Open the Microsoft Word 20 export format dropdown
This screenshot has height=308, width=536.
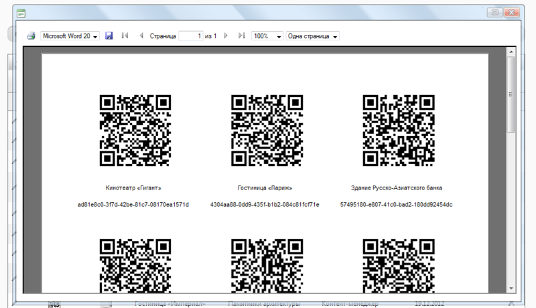click(x=70, y=36)
